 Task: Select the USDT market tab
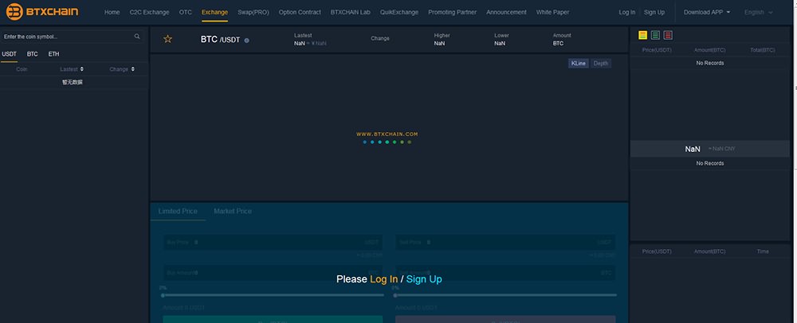[x=9, y=54]
